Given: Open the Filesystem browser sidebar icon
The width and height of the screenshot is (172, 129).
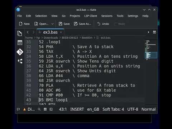Looking at the screenshot, I should [20, 43].
